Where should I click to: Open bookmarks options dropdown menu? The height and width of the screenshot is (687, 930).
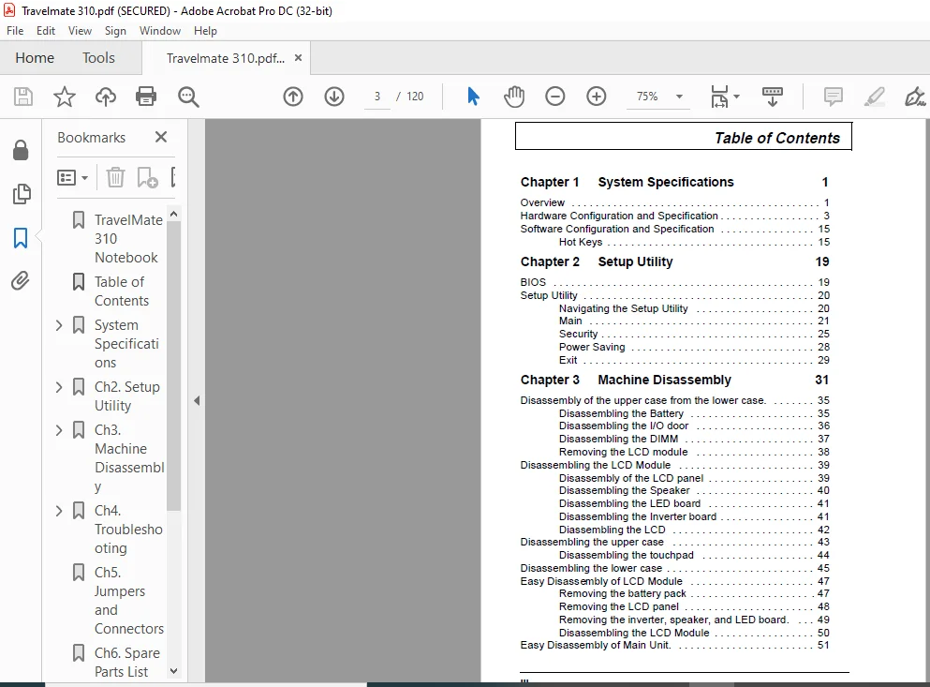tap(72, 177)
